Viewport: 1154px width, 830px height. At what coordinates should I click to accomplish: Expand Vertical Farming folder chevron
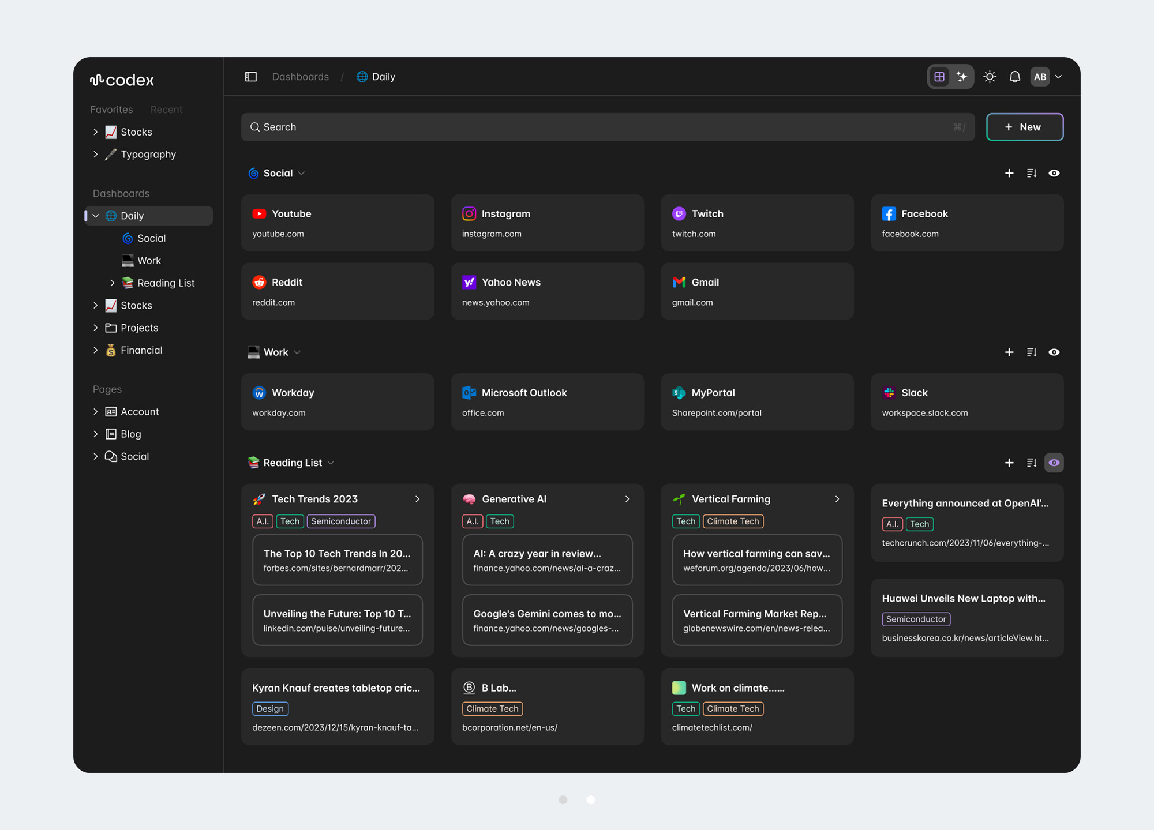pos(837,499)
